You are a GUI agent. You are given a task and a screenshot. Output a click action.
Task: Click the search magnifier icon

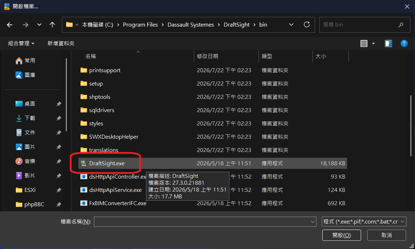coord(401,25)
